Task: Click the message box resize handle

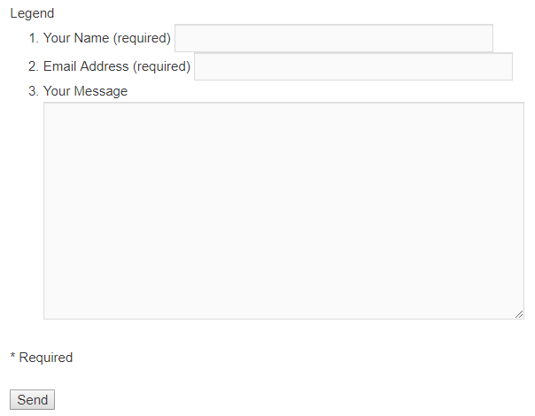Action: point(519,314)
